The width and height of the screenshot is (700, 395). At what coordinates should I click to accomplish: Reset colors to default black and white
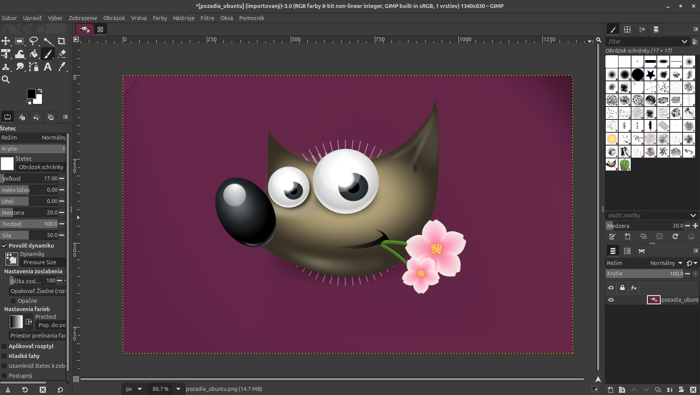(29, 102)
